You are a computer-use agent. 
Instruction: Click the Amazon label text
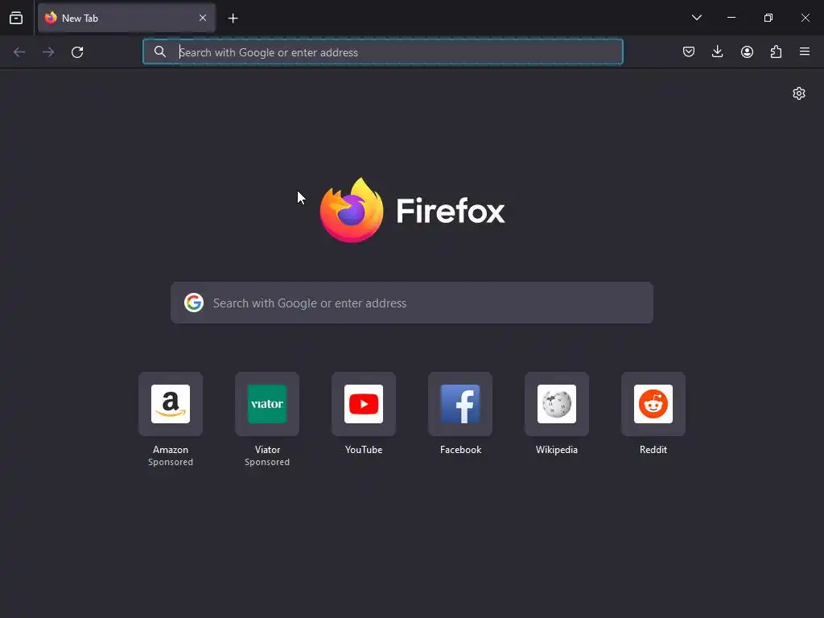click(171, 450)
